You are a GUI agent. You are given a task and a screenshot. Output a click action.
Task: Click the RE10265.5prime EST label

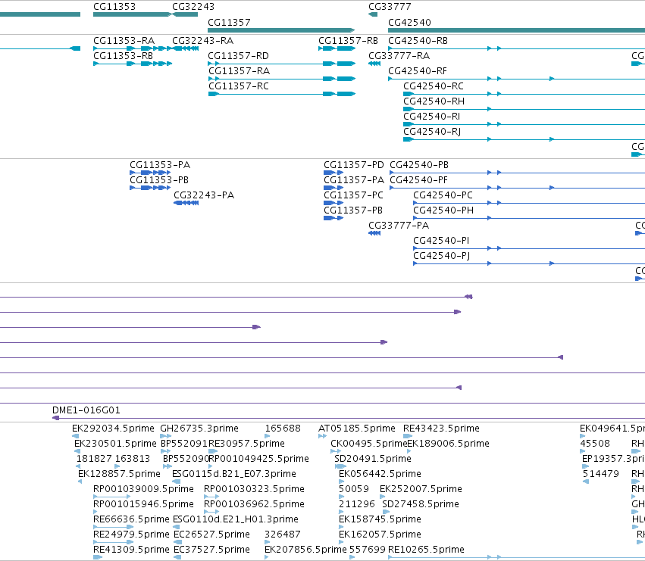pyautogui.click(x=426, y=550)
